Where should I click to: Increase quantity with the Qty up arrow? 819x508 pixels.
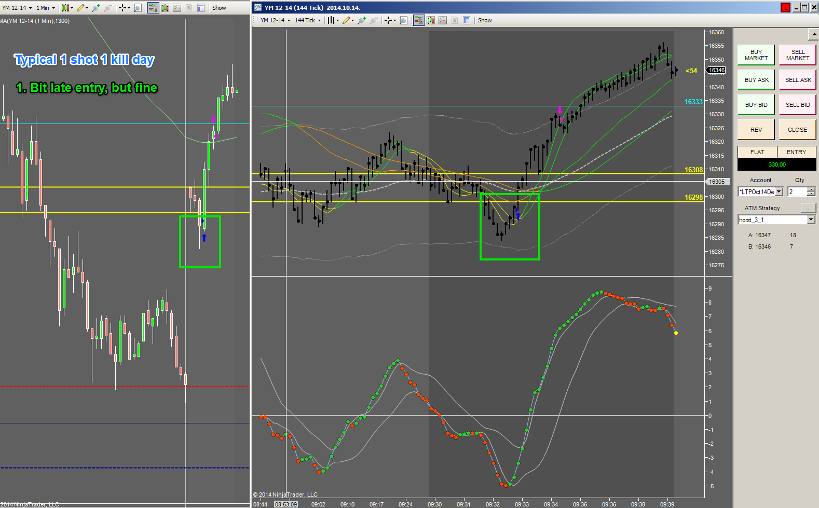click(x=811, y=189)
